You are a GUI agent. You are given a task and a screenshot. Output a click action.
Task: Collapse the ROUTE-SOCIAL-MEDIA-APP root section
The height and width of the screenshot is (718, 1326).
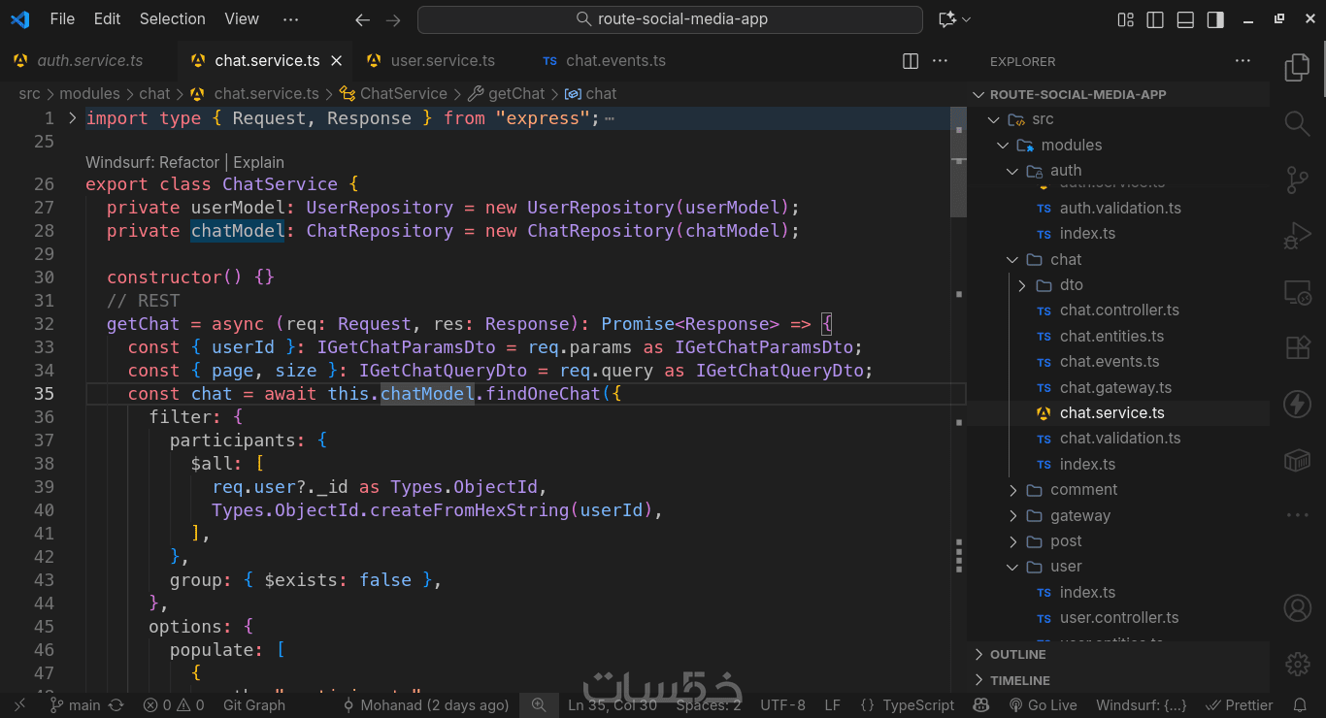pyautogui.click(x=978, y=94)
